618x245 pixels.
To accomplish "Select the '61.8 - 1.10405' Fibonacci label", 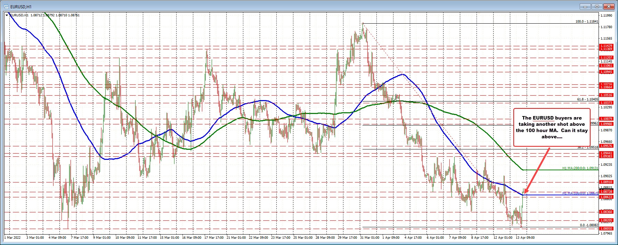I will [x=588, y=99].
